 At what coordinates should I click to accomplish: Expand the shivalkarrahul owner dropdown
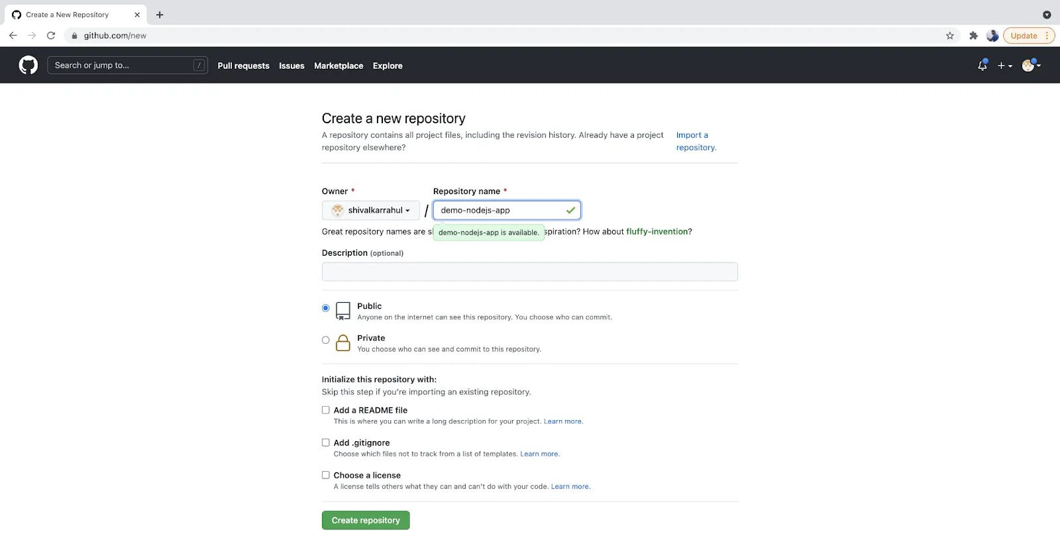[x=371, y=210]
